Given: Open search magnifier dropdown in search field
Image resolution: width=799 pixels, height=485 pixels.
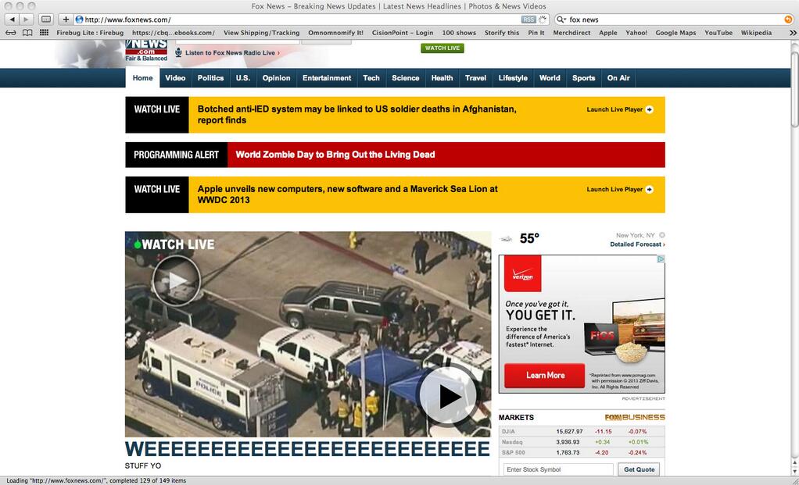Looking at the screenshot, I should (x=561, y=20).
